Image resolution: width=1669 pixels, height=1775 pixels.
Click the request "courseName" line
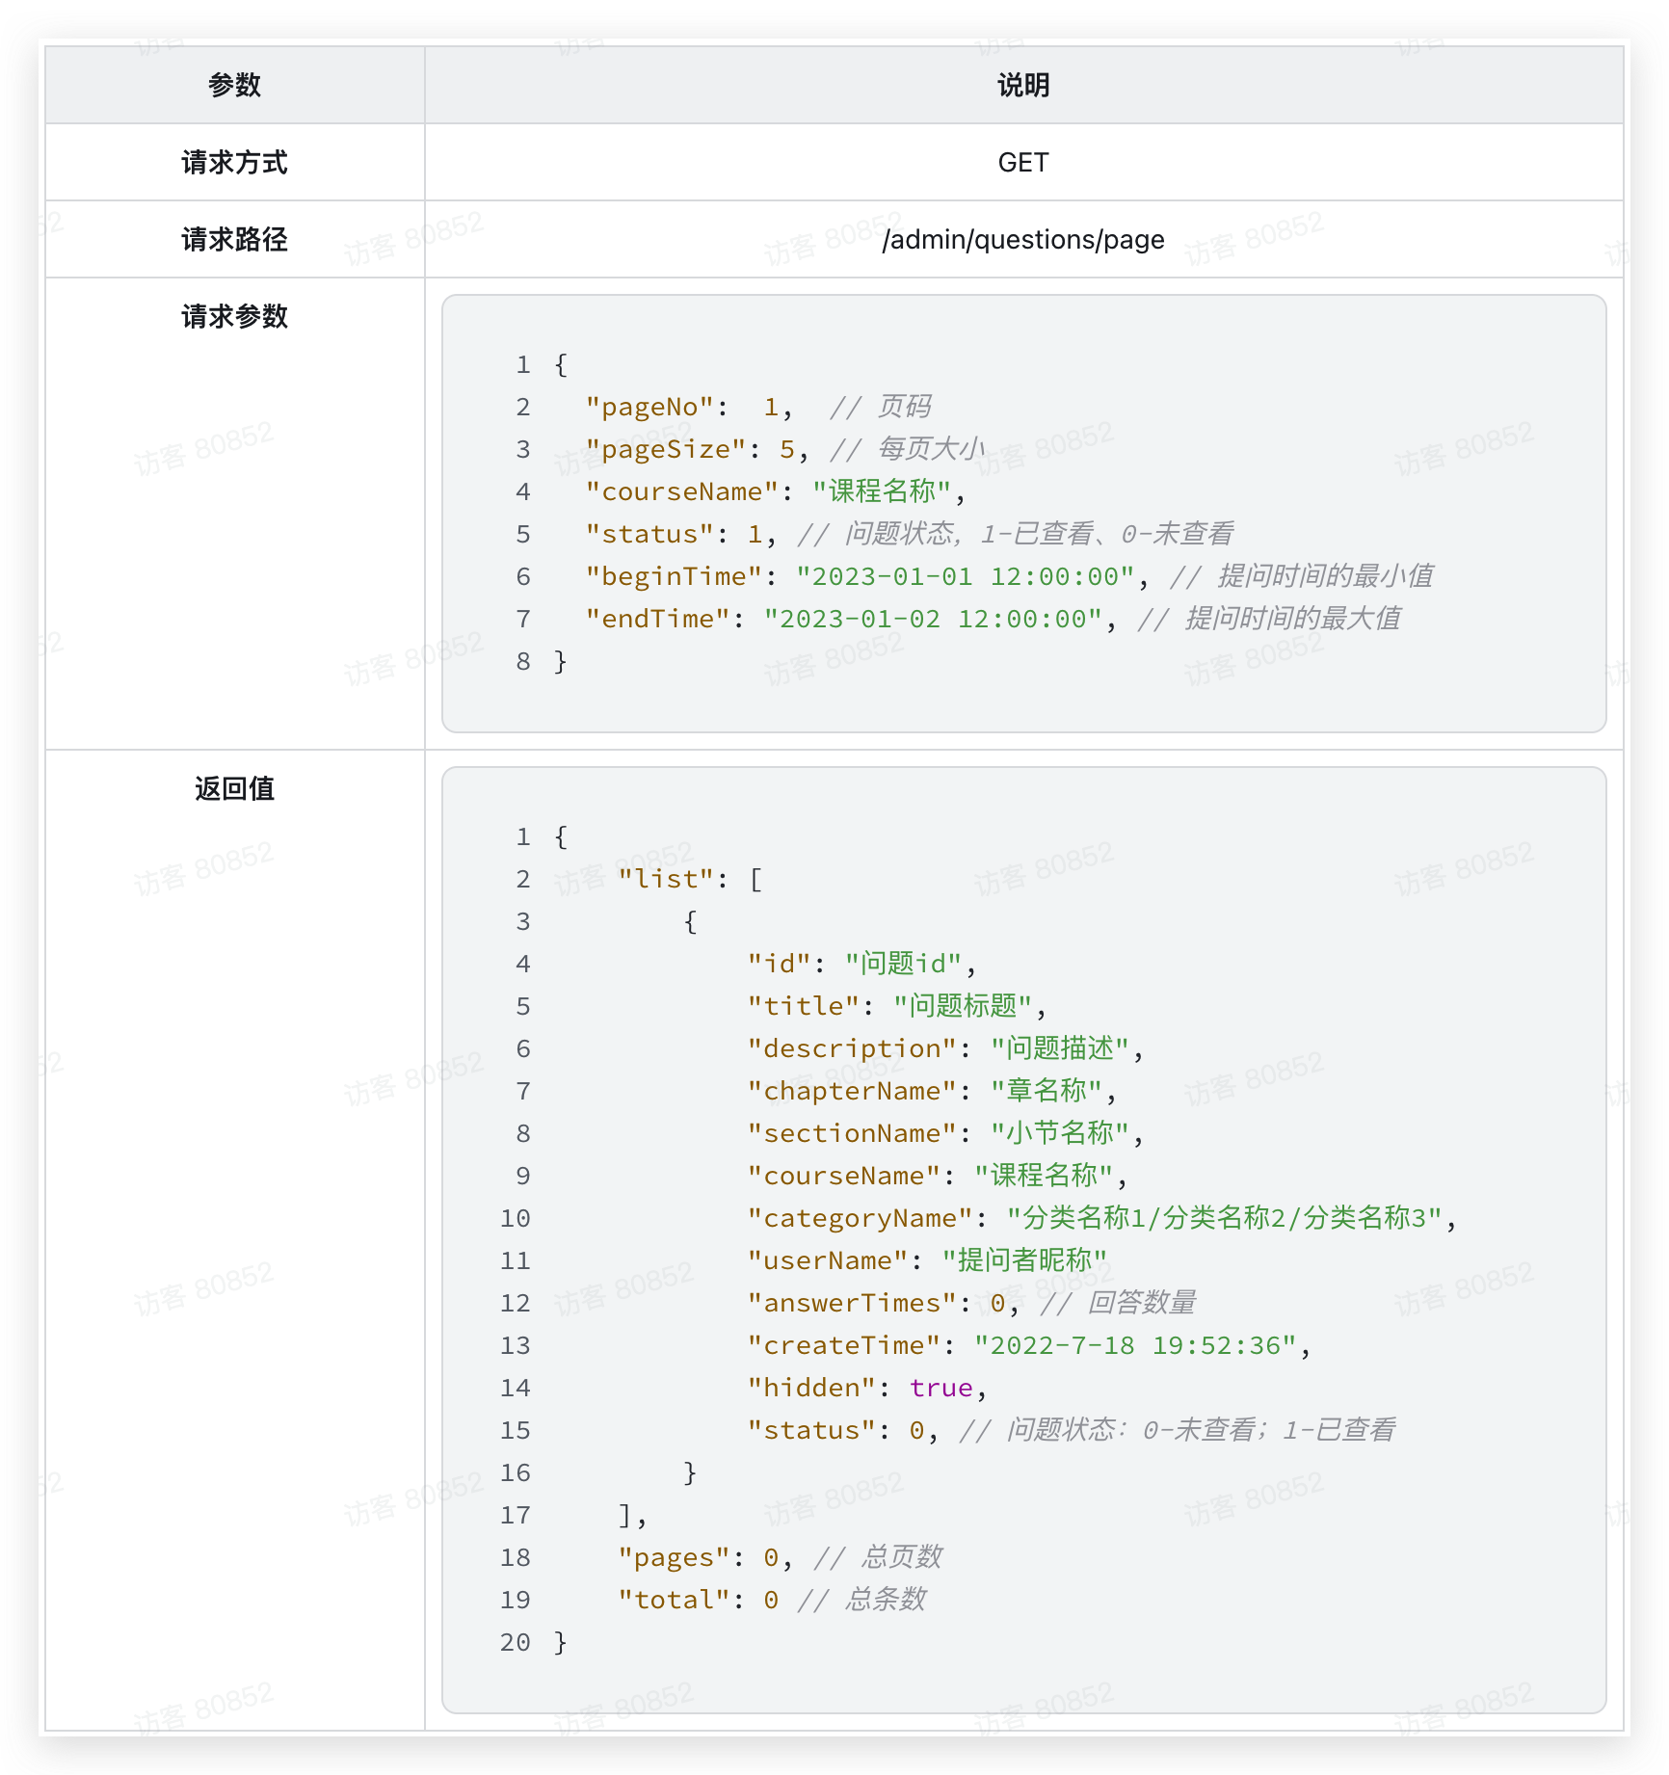pos(776,491)
